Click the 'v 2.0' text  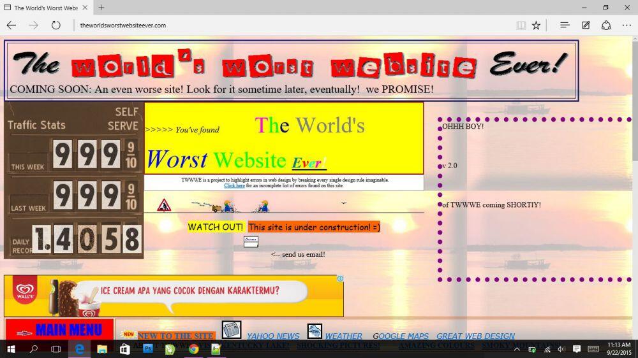pyautogui.click(x=450, y=166)
